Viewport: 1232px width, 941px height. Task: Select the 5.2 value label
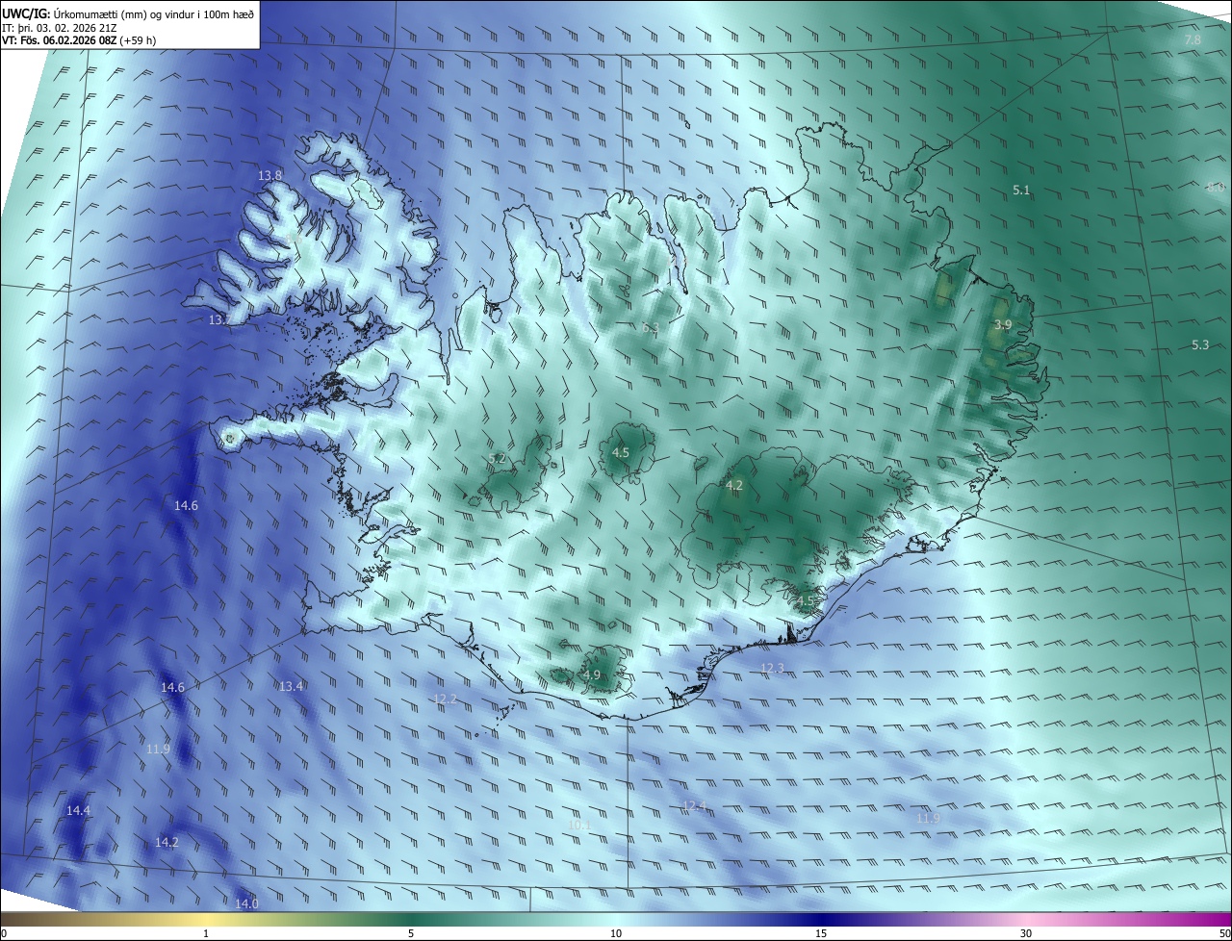498,458
